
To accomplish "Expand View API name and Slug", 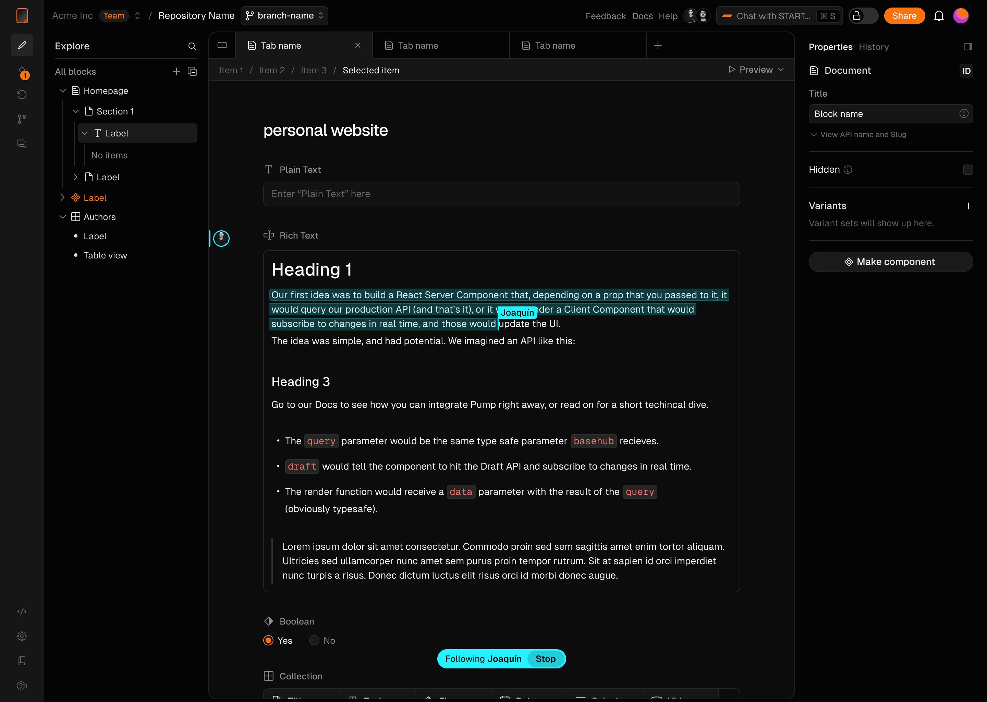I will [x=858, y=134].
